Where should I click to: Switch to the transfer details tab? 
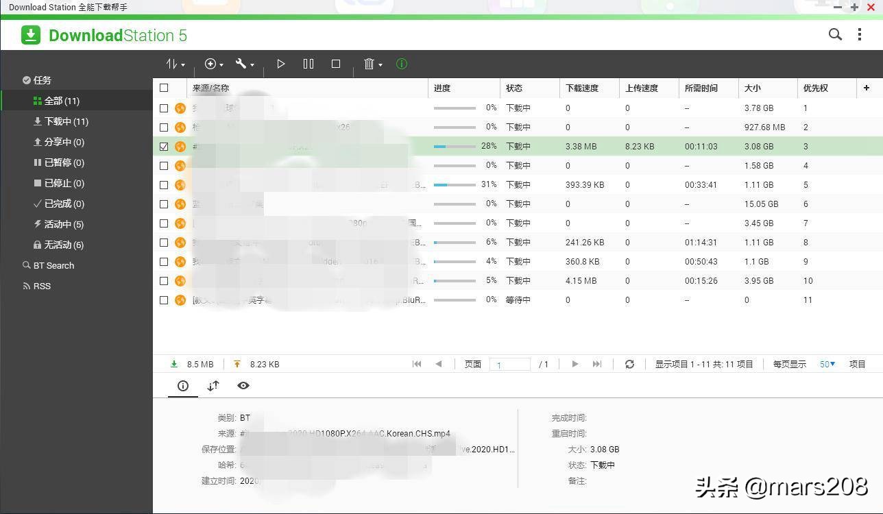pos(213,386)
